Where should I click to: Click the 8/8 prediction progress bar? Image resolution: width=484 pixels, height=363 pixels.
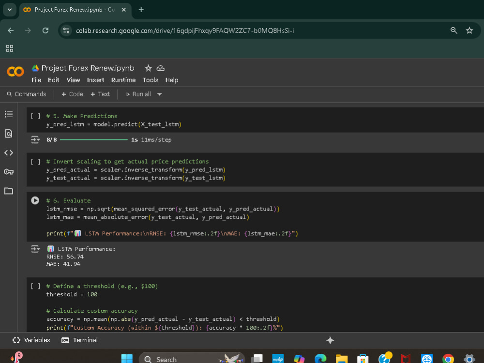tap(94, 140)
